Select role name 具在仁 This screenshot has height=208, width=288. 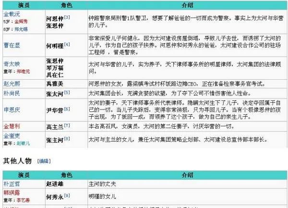tap(55, 75)
